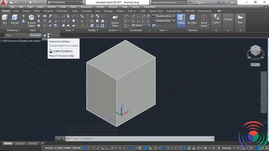The image size is (269, 151).
Task: Toggle Ortho mode in status bar
Action: [x=108, y=148]
